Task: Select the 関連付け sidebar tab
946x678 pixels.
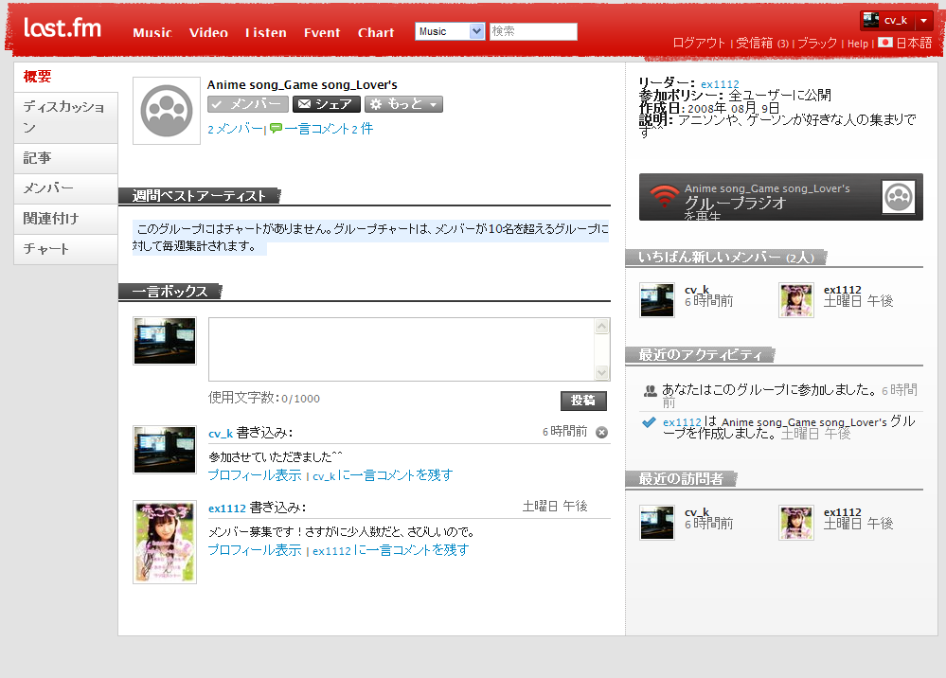Action: coord(65,219)
